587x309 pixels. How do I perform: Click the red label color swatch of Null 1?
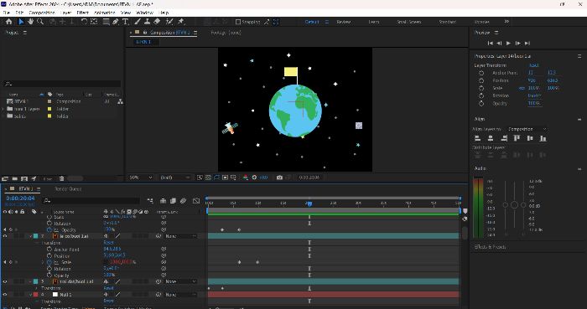pyautogui.click(x=36, y=295)
